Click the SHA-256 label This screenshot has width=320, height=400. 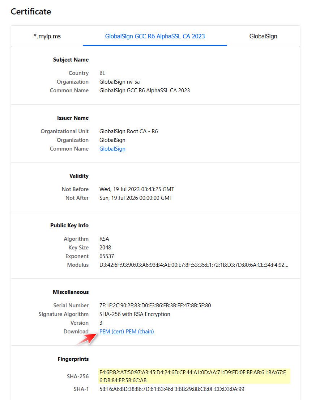click(x=78, y=376)
